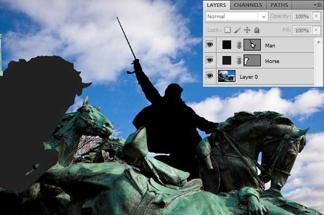Click the lock transparent pixels icon
The image size is (324, 215).
click(227, 30)
